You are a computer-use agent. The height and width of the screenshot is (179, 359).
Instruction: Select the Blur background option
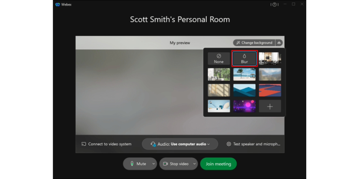[x=244, y=59]
